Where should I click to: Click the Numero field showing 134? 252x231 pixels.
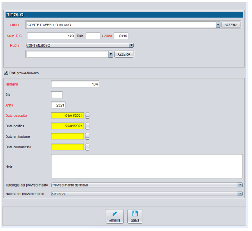[75, 84]
